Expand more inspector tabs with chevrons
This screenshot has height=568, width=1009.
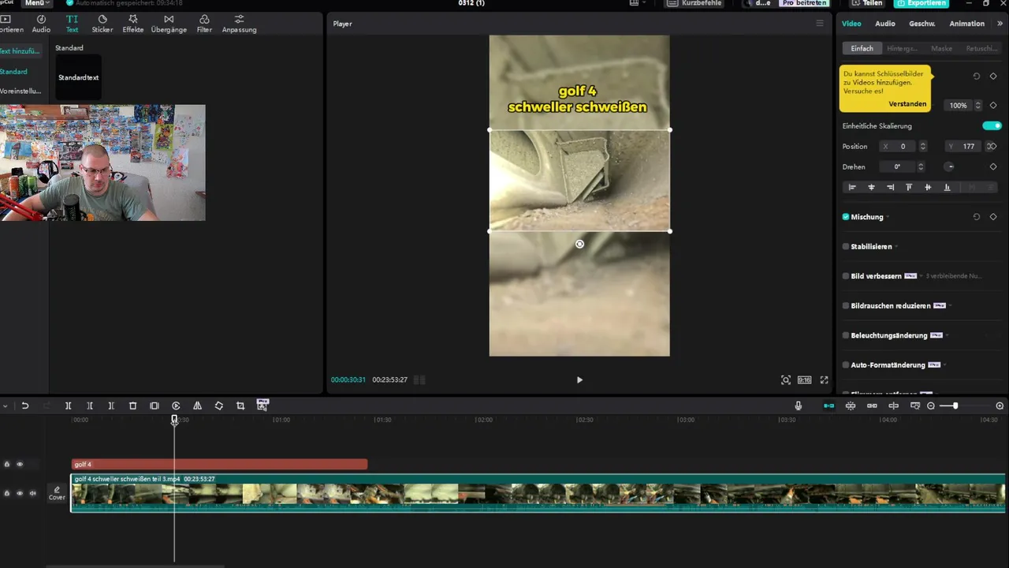point(1000,24)
